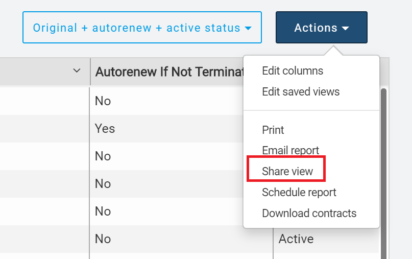Choose Email report option
Image resolution: width=412 pixels, height=259 pixels.
290,150
